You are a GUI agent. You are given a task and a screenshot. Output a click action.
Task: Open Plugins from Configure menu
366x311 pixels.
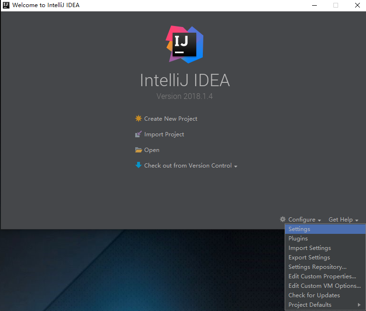(x=325, y=239)
